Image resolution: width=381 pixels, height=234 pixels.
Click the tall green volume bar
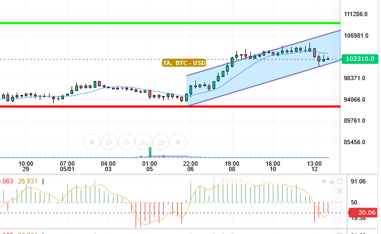point(150,152)
